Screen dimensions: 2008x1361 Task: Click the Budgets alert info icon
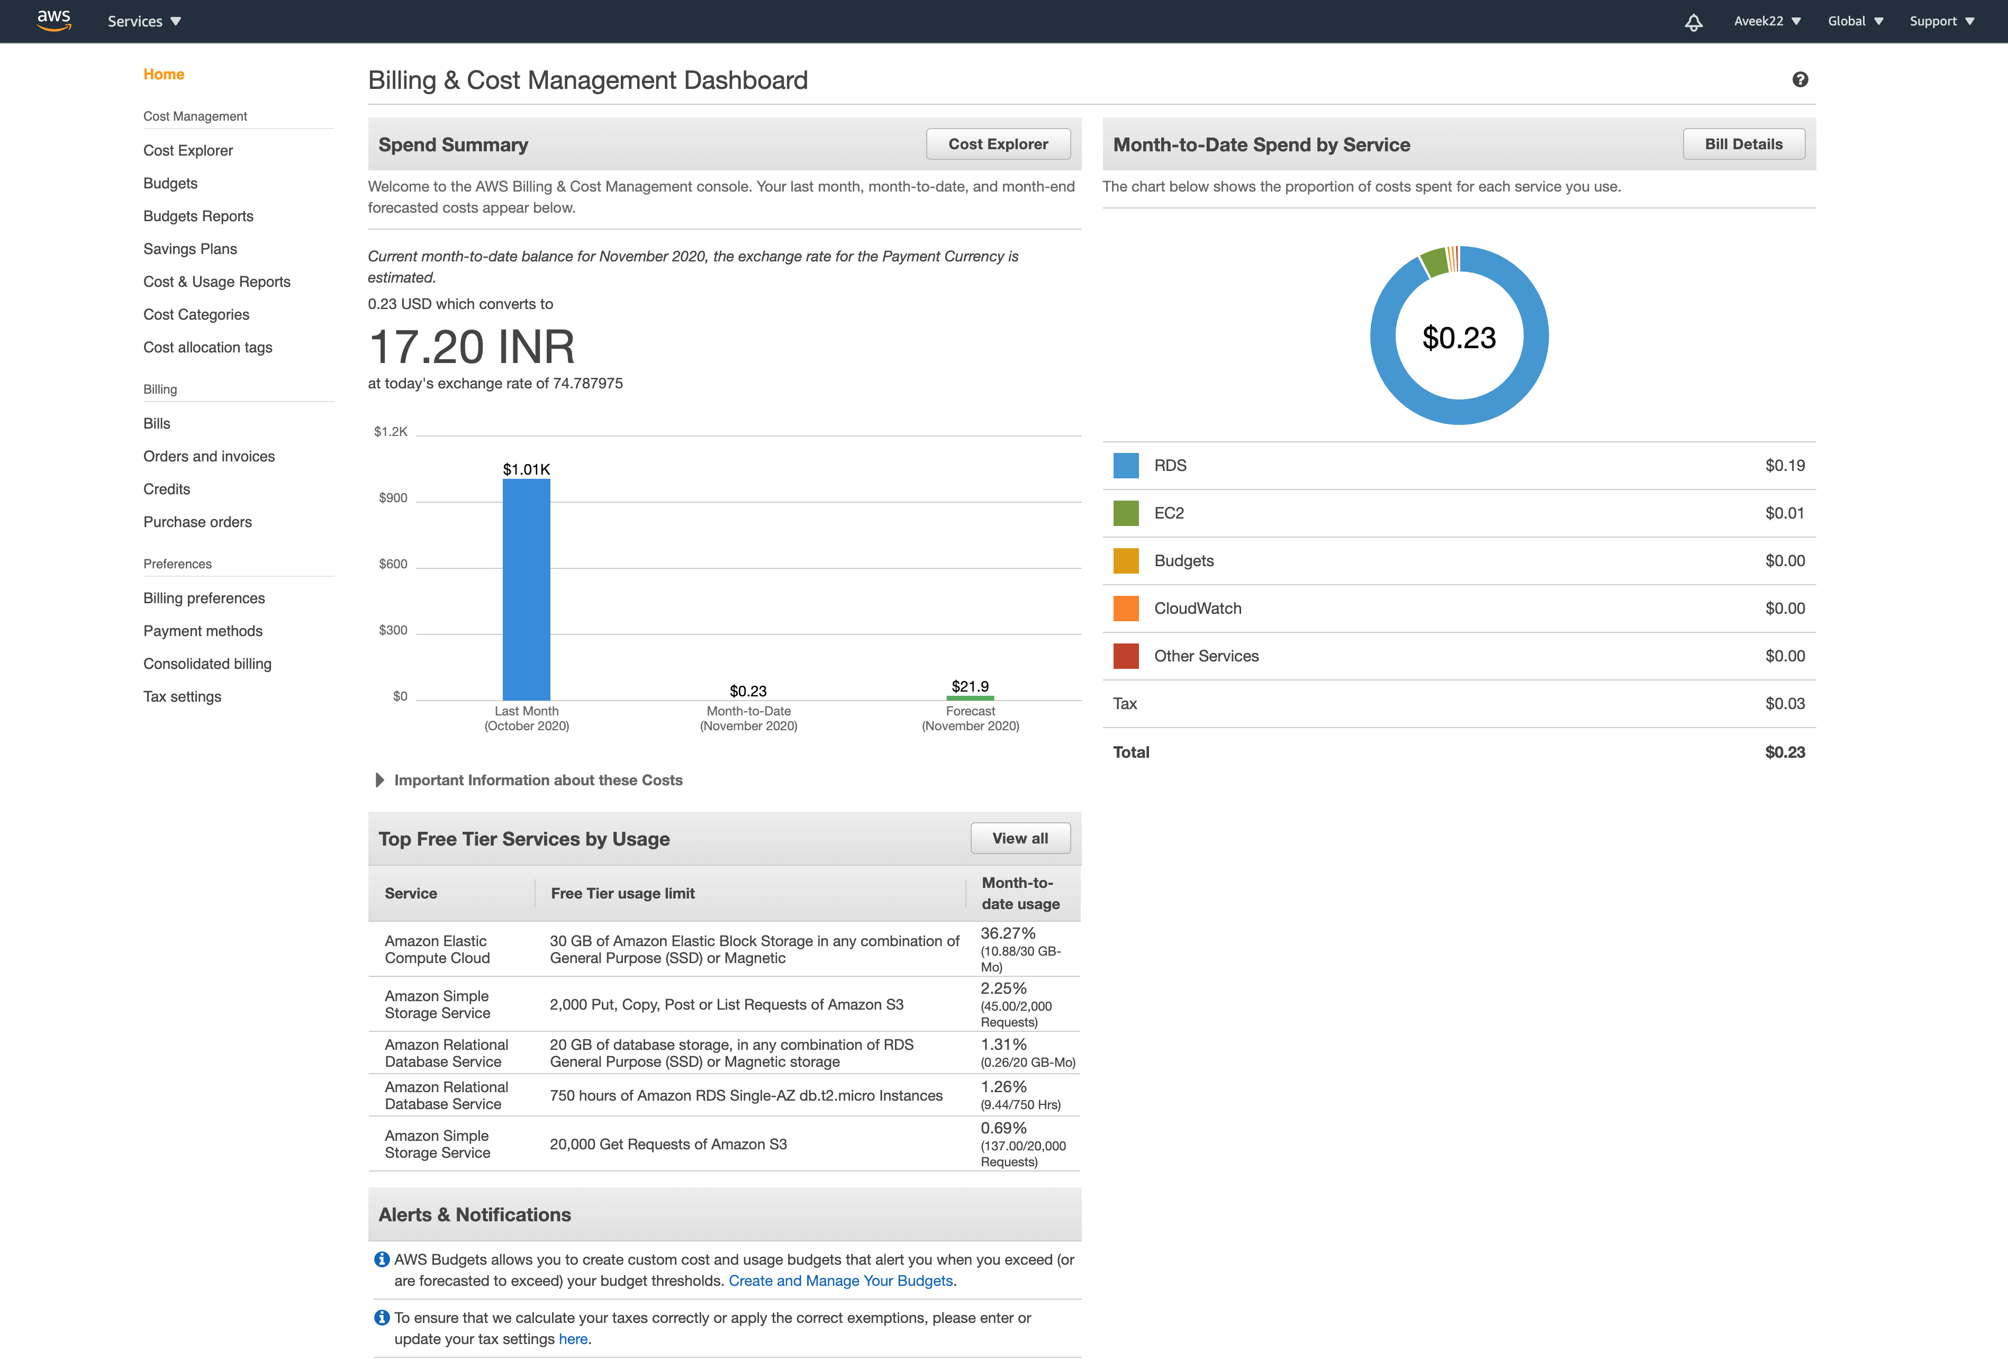[381, 1259]
